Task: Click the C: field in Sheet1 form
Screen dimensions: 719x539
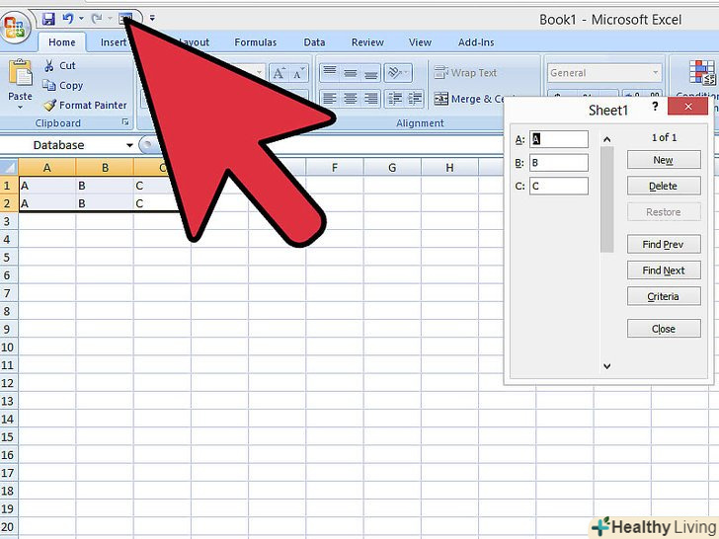Action: [559, 186]
